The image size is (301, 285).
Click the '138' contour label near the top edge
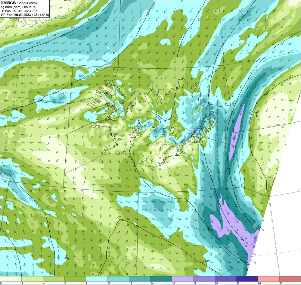(x=147, y=14)
